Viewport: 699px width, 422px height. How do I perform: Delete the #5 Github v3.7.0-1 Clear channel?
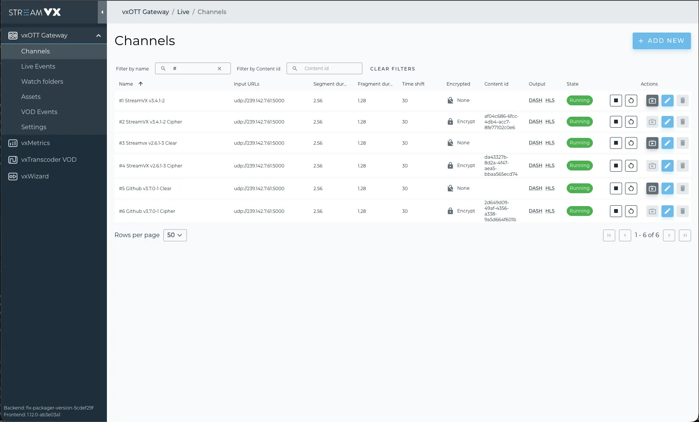(x=682, y=188)
